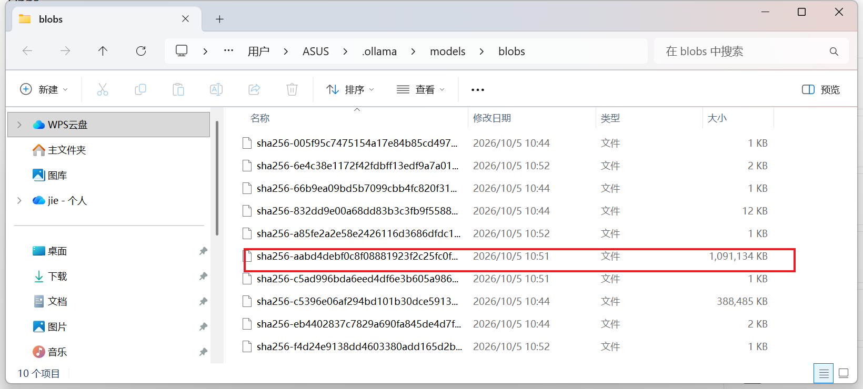The width and height of the screenshot is (863, 389).
Task: Refresh the blobs folder view
Action: pos(141,51)
